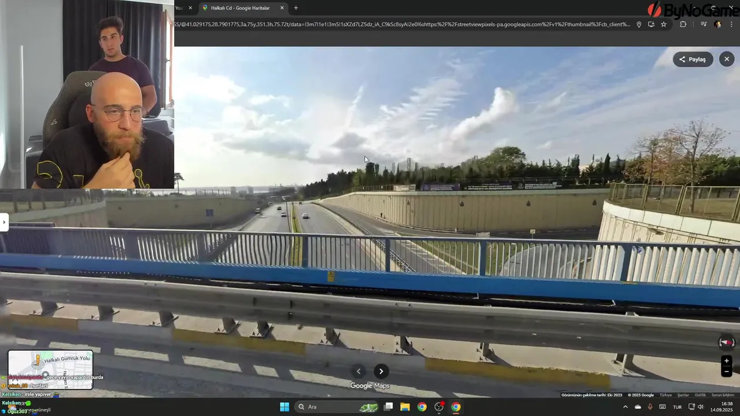This screenshot has width=740, height=416.
Task: Click the browser address bar URL
Action: tap(402, 24)
